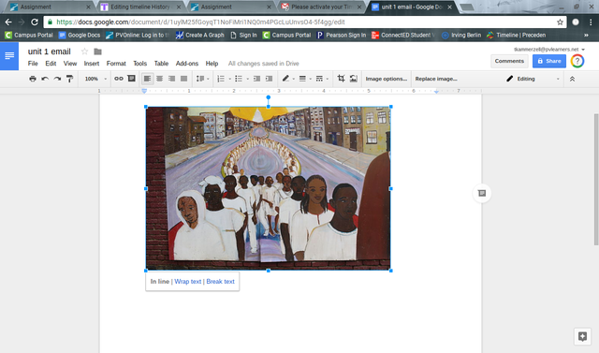Open the Format menu
Viewport: 599px width, 353px height.
116,64
